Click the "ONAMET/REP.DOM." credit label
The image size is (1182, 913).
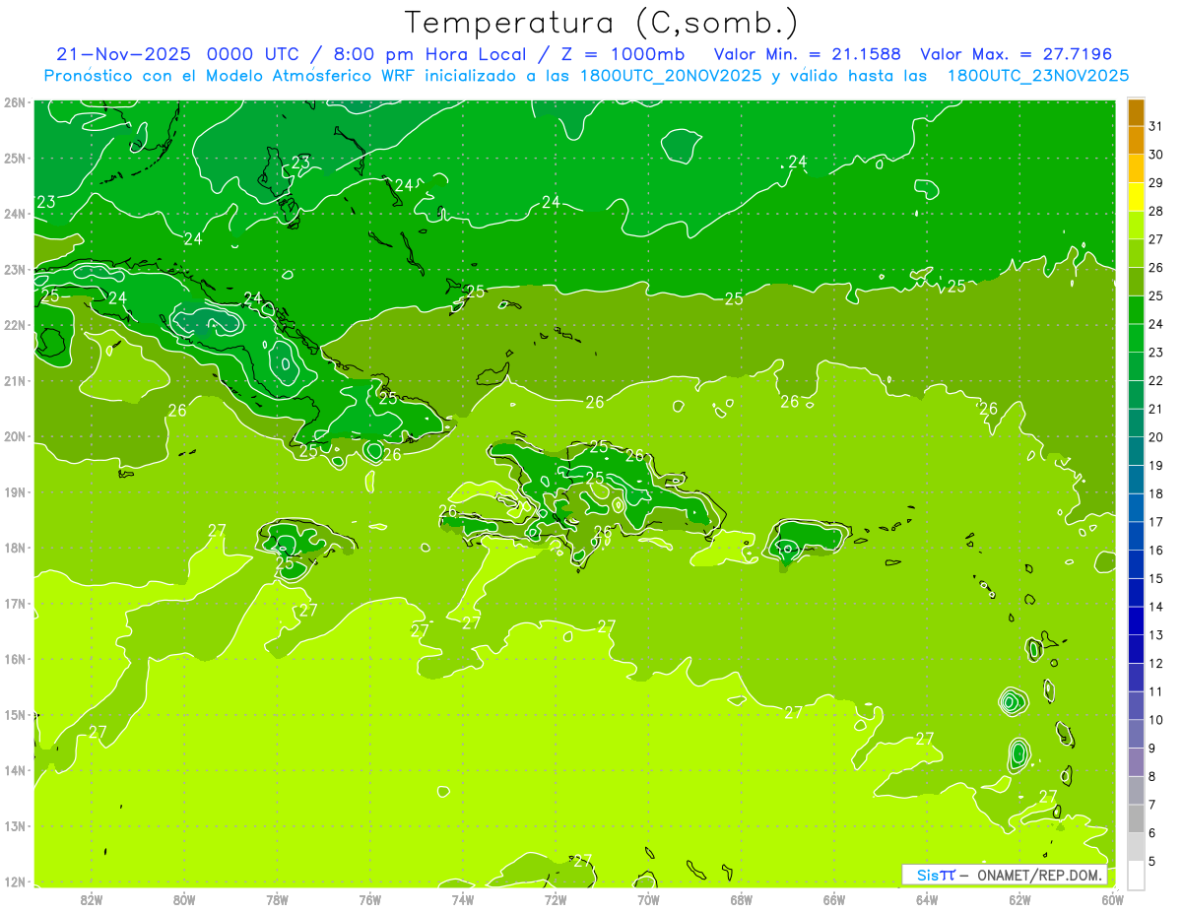click(x=1039, y=875)
